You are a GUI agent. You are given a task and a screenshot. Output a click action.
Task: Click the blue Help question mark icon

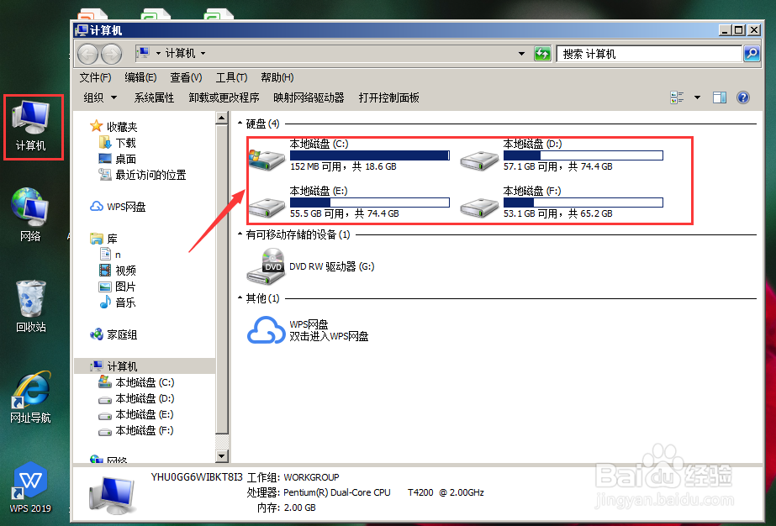click(742, 97)
